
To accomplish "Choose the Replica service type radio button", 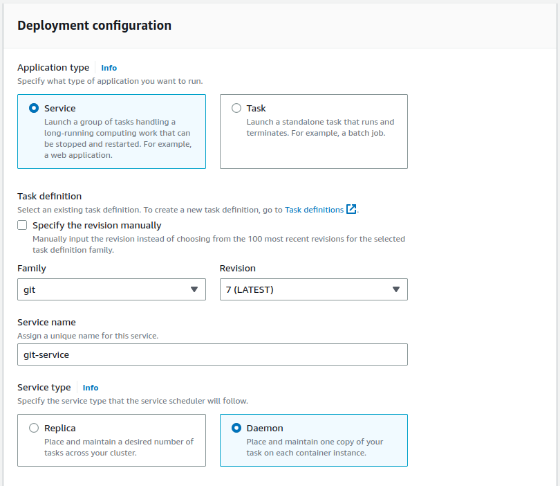I will click(x=34, y=428).
